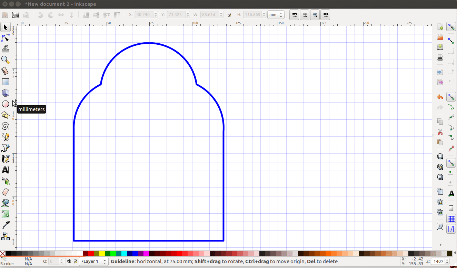Image resolution: width=457 pixels, height=268 pixels.
Task: Select the Rectangle tool
Action: click(x=6, y=82)
